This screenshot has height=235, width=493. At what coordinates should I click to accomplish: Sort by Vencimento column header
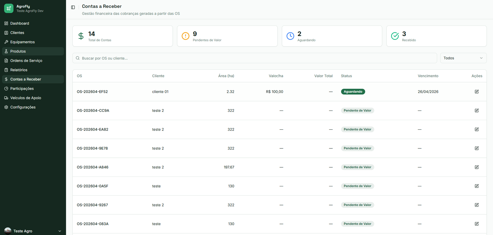pos(428,76)
